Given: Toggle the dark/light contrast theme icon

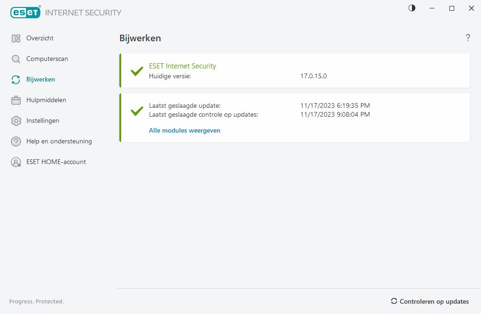Looking at the screenshot, I should [x=412, y=8].
